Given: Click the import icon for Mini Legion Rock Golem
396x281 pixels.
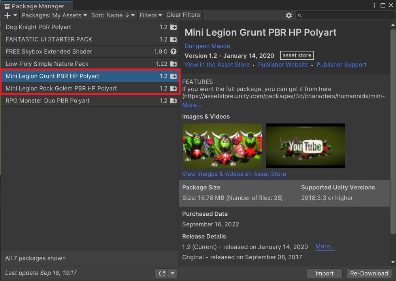Looking at the screenshot, I should point(173,89).
